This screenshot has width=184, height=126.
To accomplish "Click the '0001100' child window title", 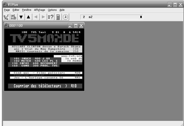I will (16, 26).
